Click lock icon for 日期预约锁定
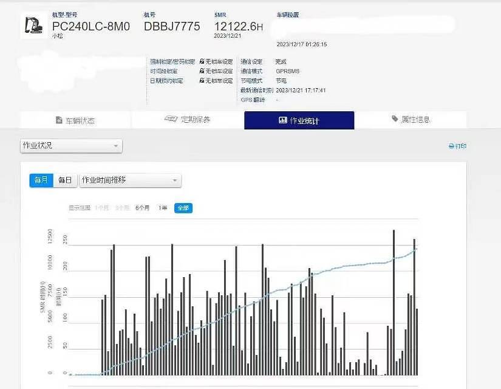 click(x=202, y=81)
